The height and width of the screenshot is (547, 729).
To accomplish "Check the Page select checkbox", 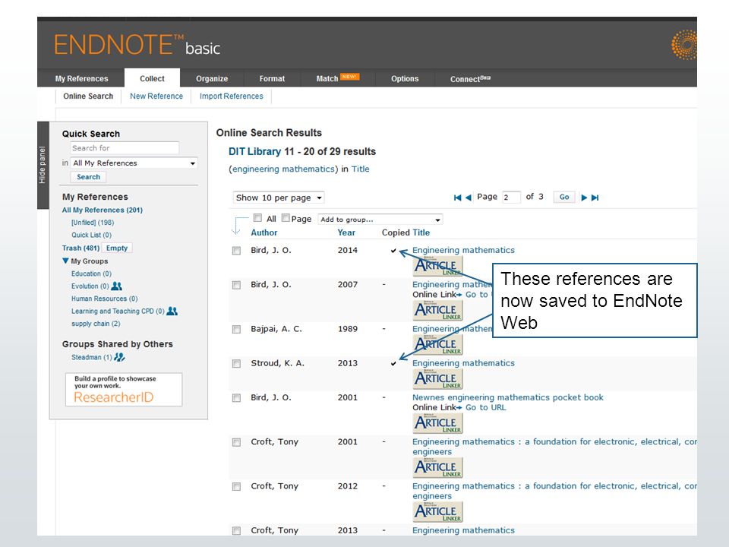I will click(x=286, y=218).
